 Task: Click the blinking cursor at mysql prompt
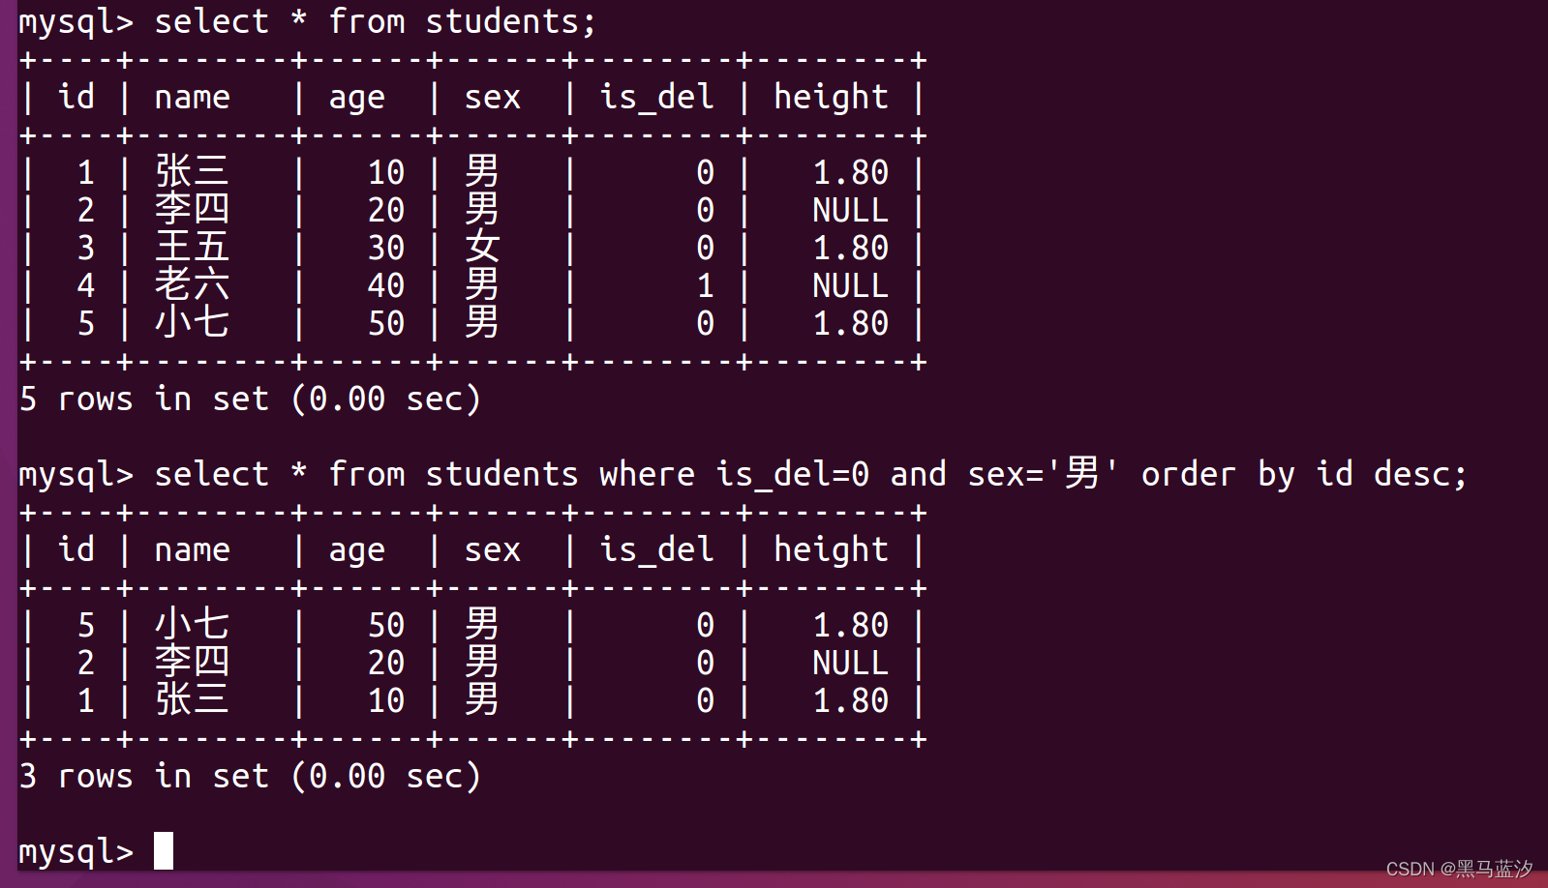click(x=164, y=851)
